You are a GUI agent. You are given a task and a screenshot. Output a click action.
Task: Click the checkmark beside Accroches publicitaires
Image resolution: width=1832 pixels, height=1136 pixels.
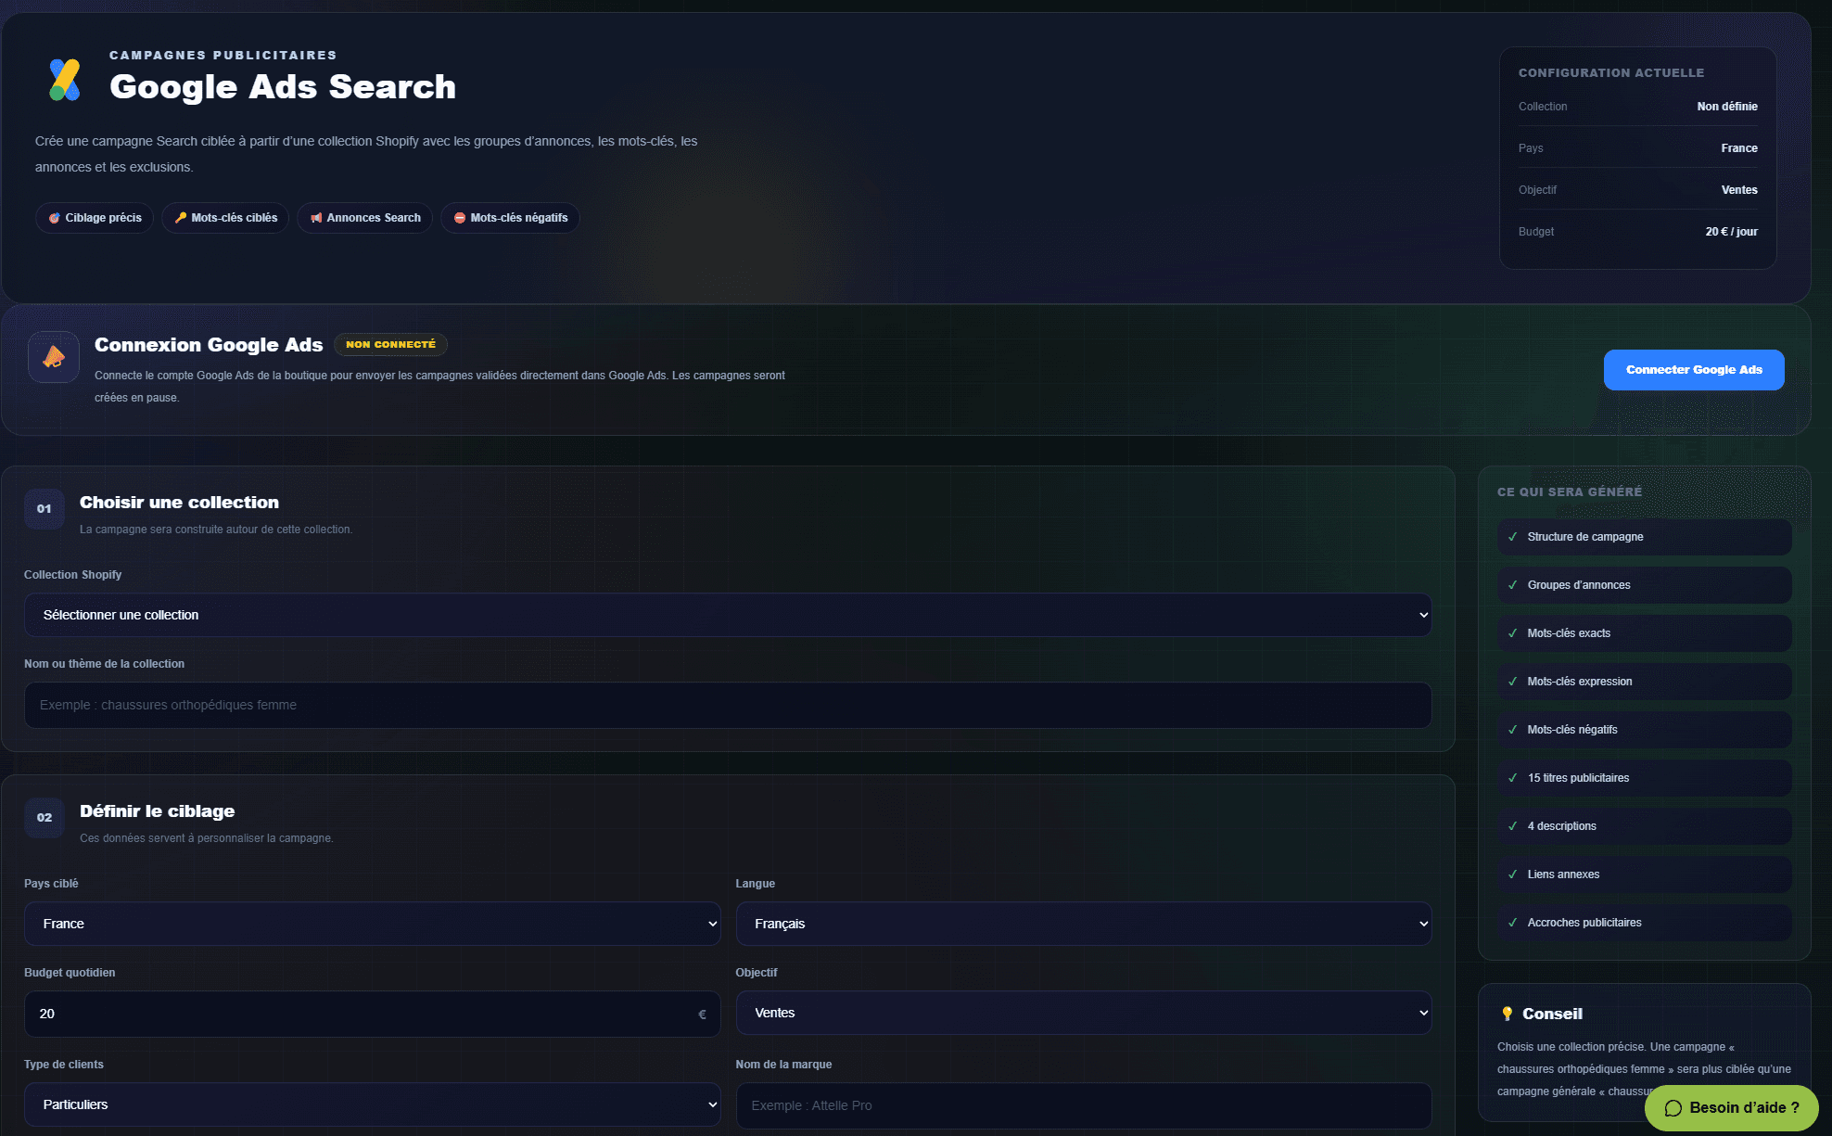point(1513,923)
